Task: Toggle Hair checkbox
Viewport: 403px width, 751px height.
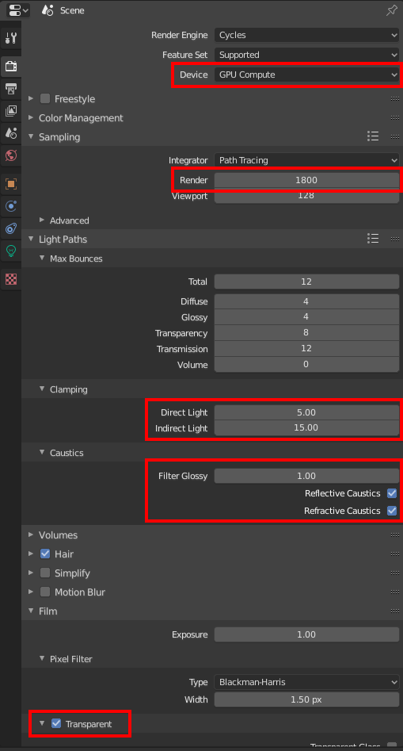Action: (45, 554)
